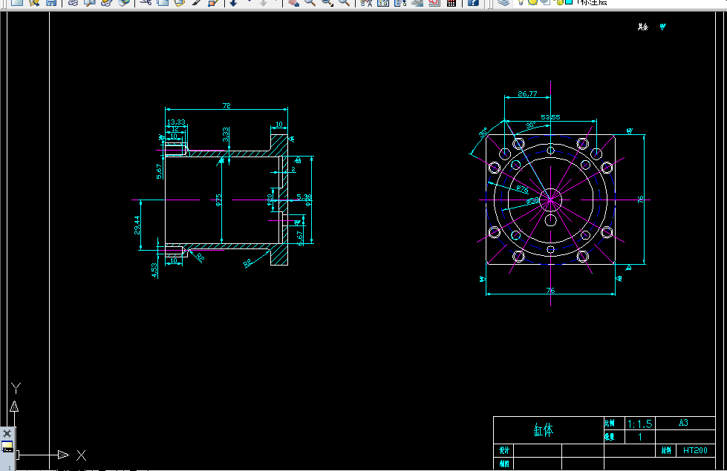Click the Paste clipboard icon
Screen dimensions: 727x471
pos(180,2)
